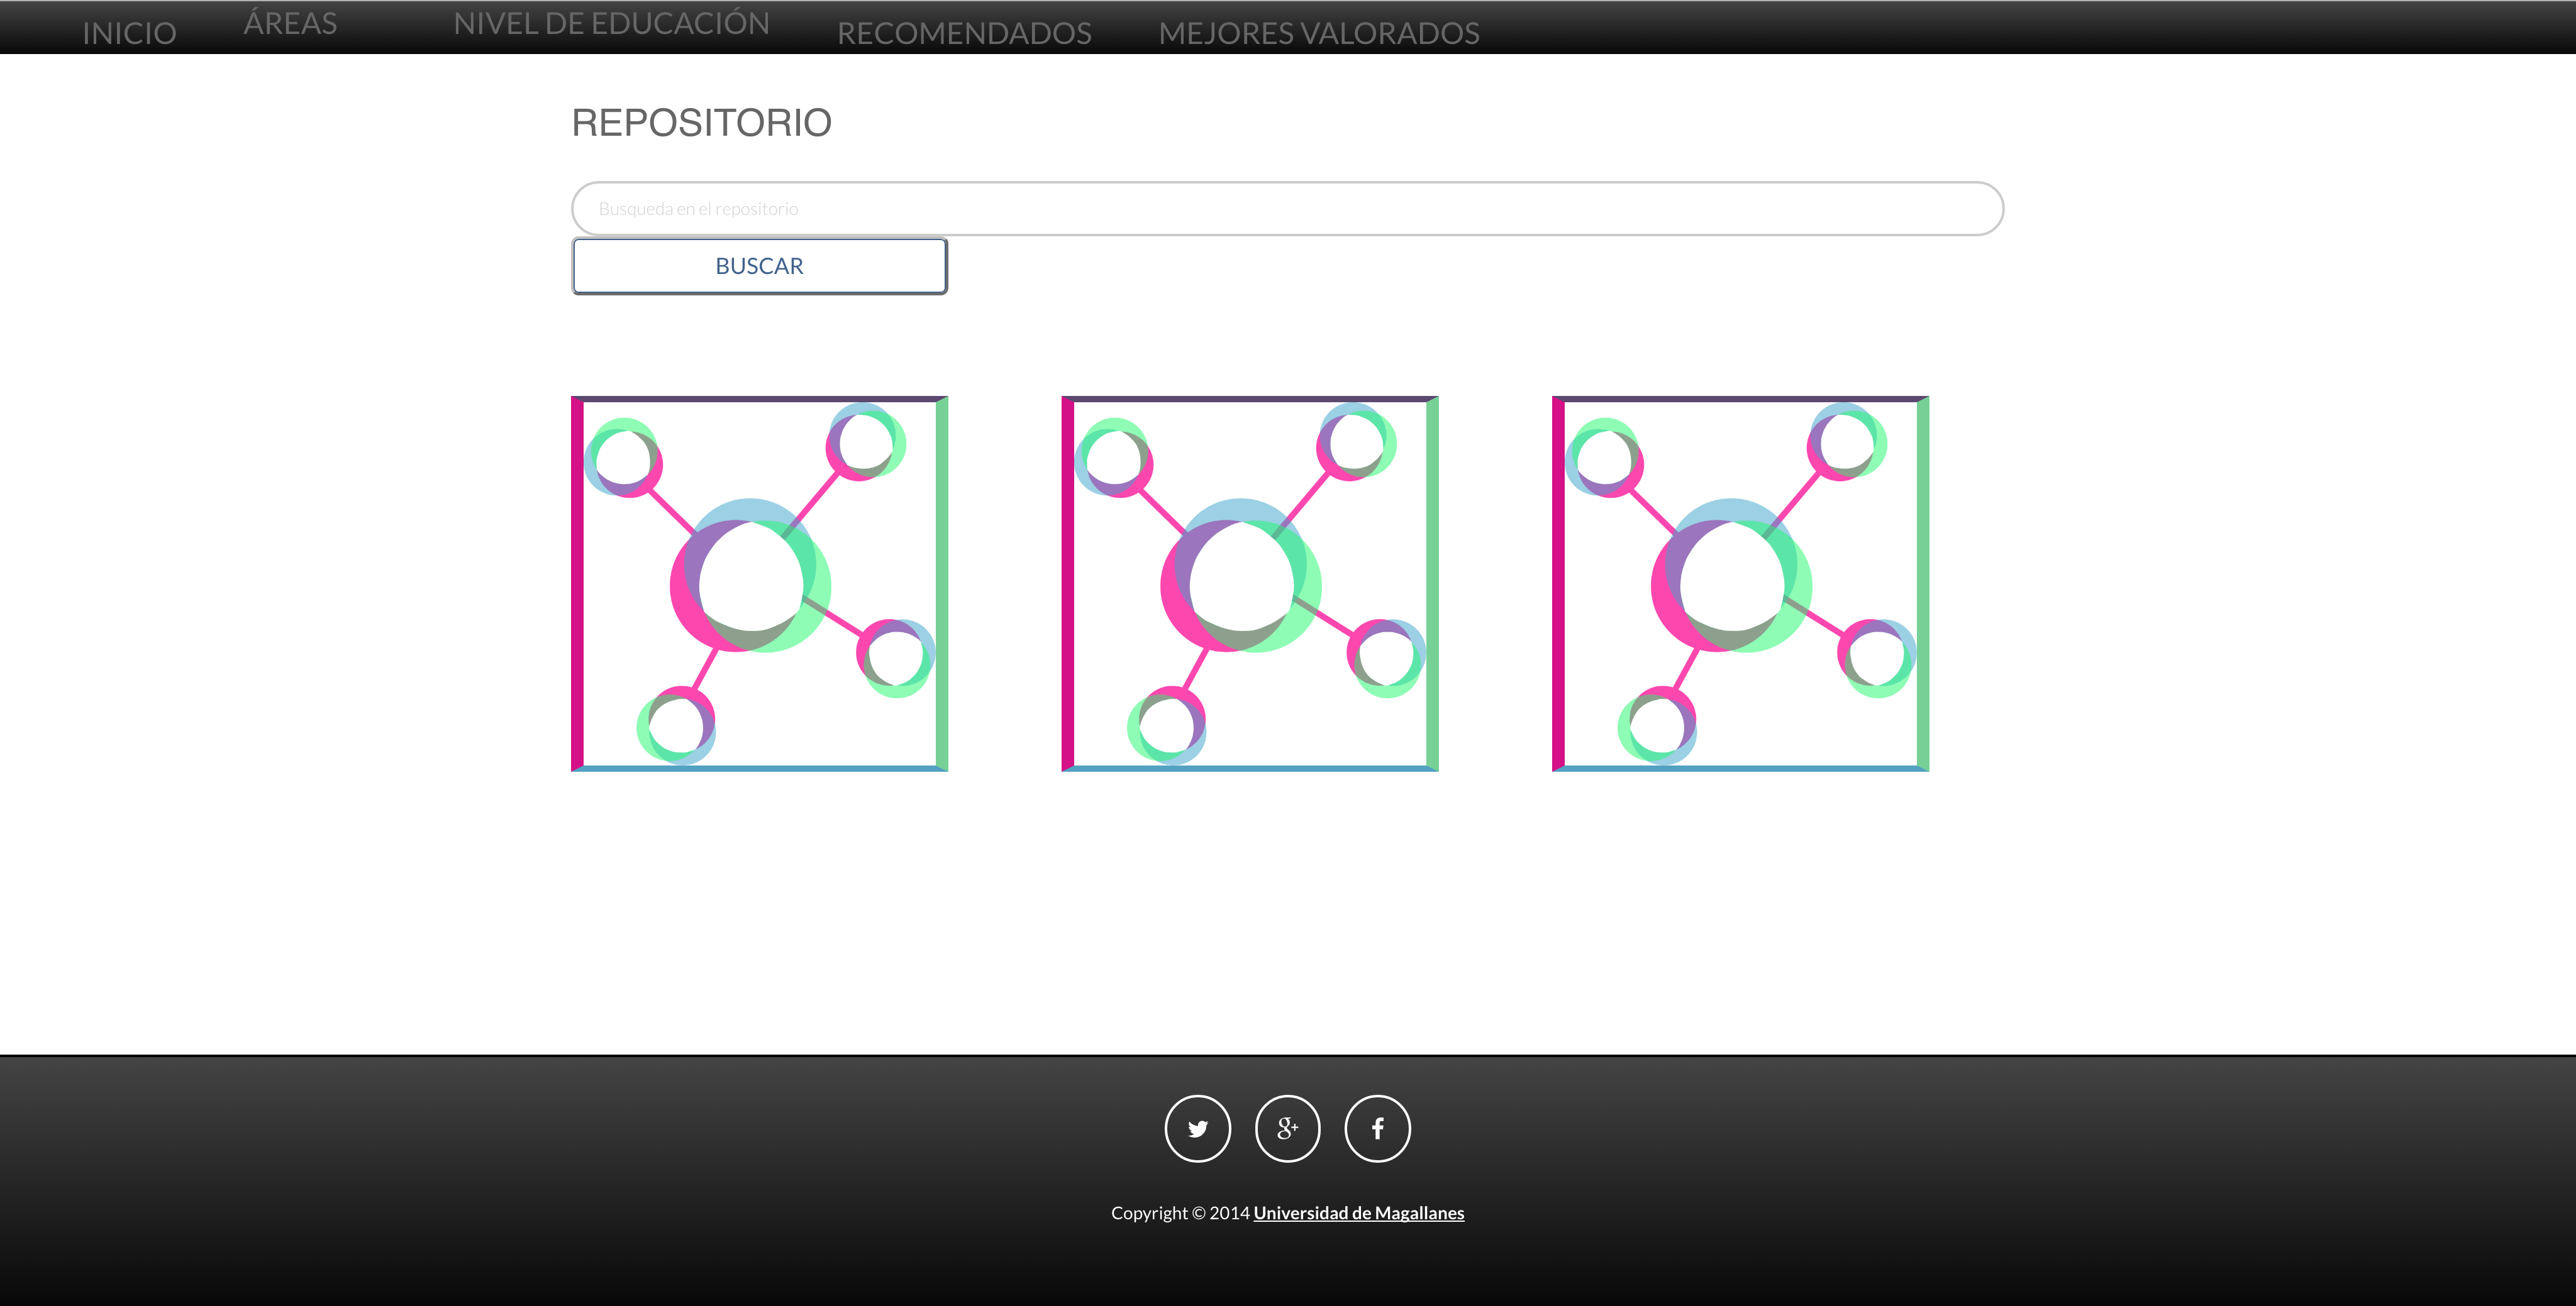Open the NIVEL DE EDUCACIÓN menu
This screenshot has height=1306, width=2576.
tap(611, 23)
